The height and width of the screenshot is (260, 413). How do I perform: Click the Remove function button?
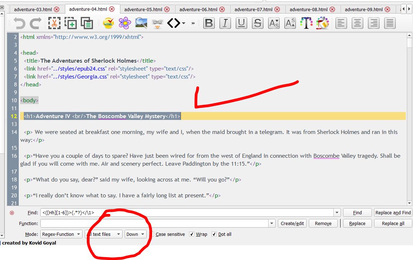323,223
